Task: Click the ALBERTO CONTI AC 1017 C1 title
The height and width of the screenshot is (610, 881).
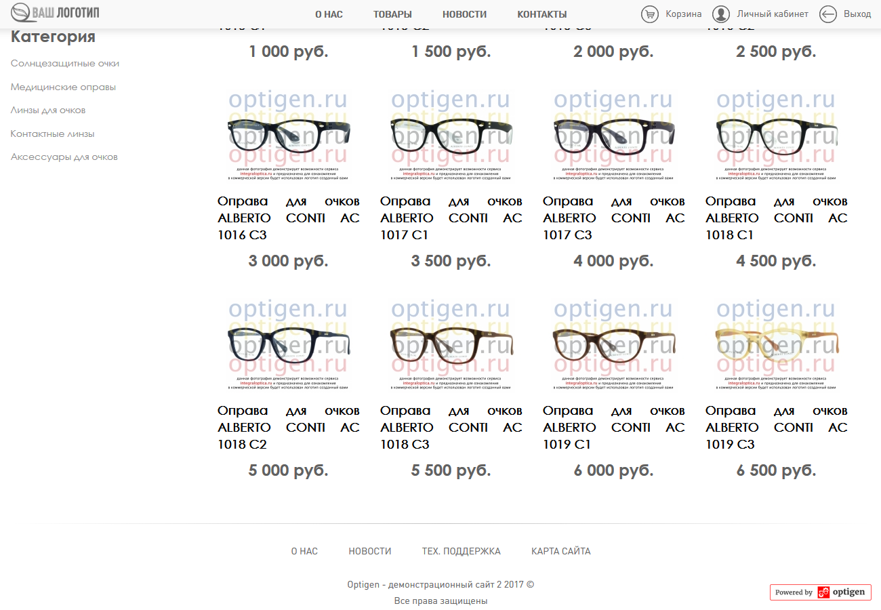Action: point(451,218)
